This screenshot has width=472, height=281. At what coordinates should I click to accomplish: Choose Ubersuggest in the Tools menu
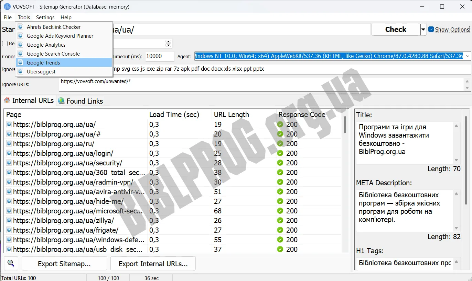coord(64,71)
